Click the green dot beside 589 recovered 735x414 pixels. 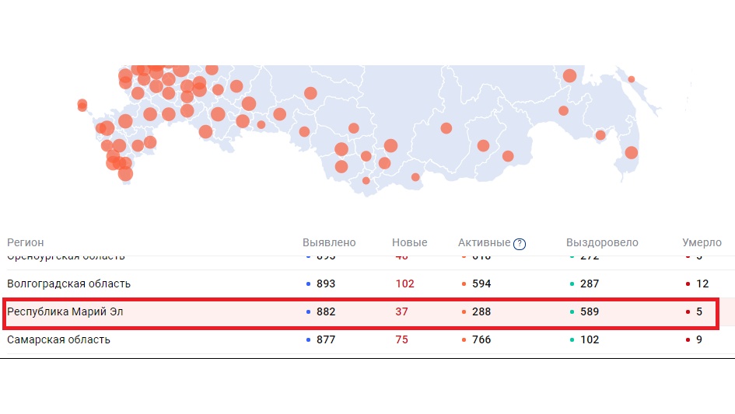(x=572, y=312)
